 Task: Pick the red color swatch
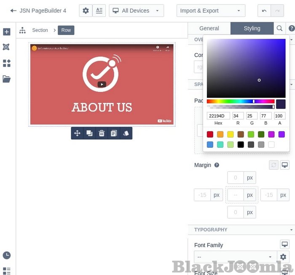point(210,134)
